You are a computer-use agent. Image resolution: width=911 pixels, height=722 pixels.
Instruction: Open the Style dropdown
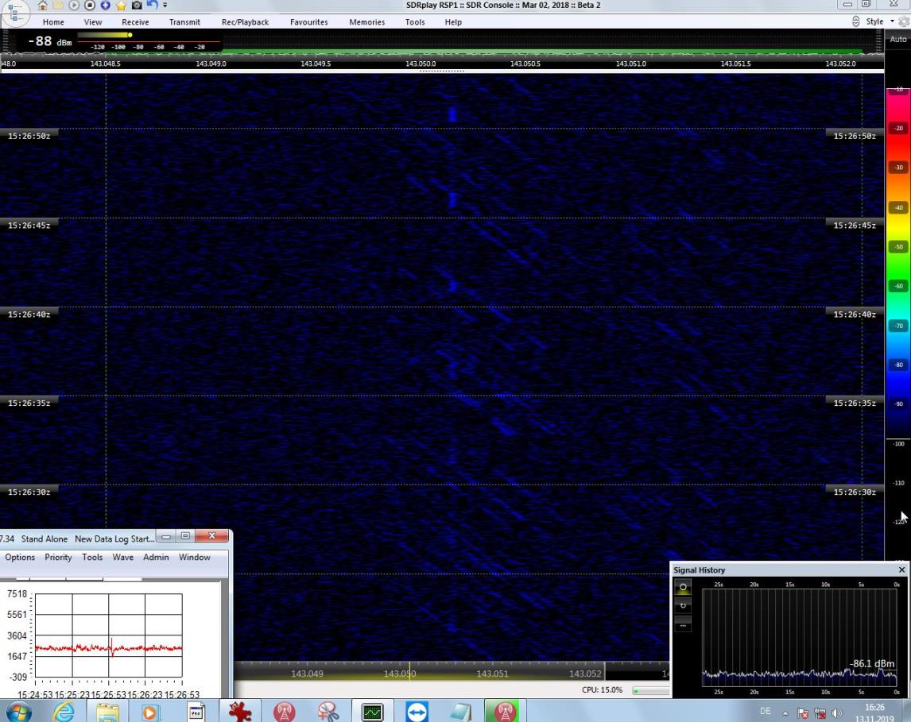point(879,21)
